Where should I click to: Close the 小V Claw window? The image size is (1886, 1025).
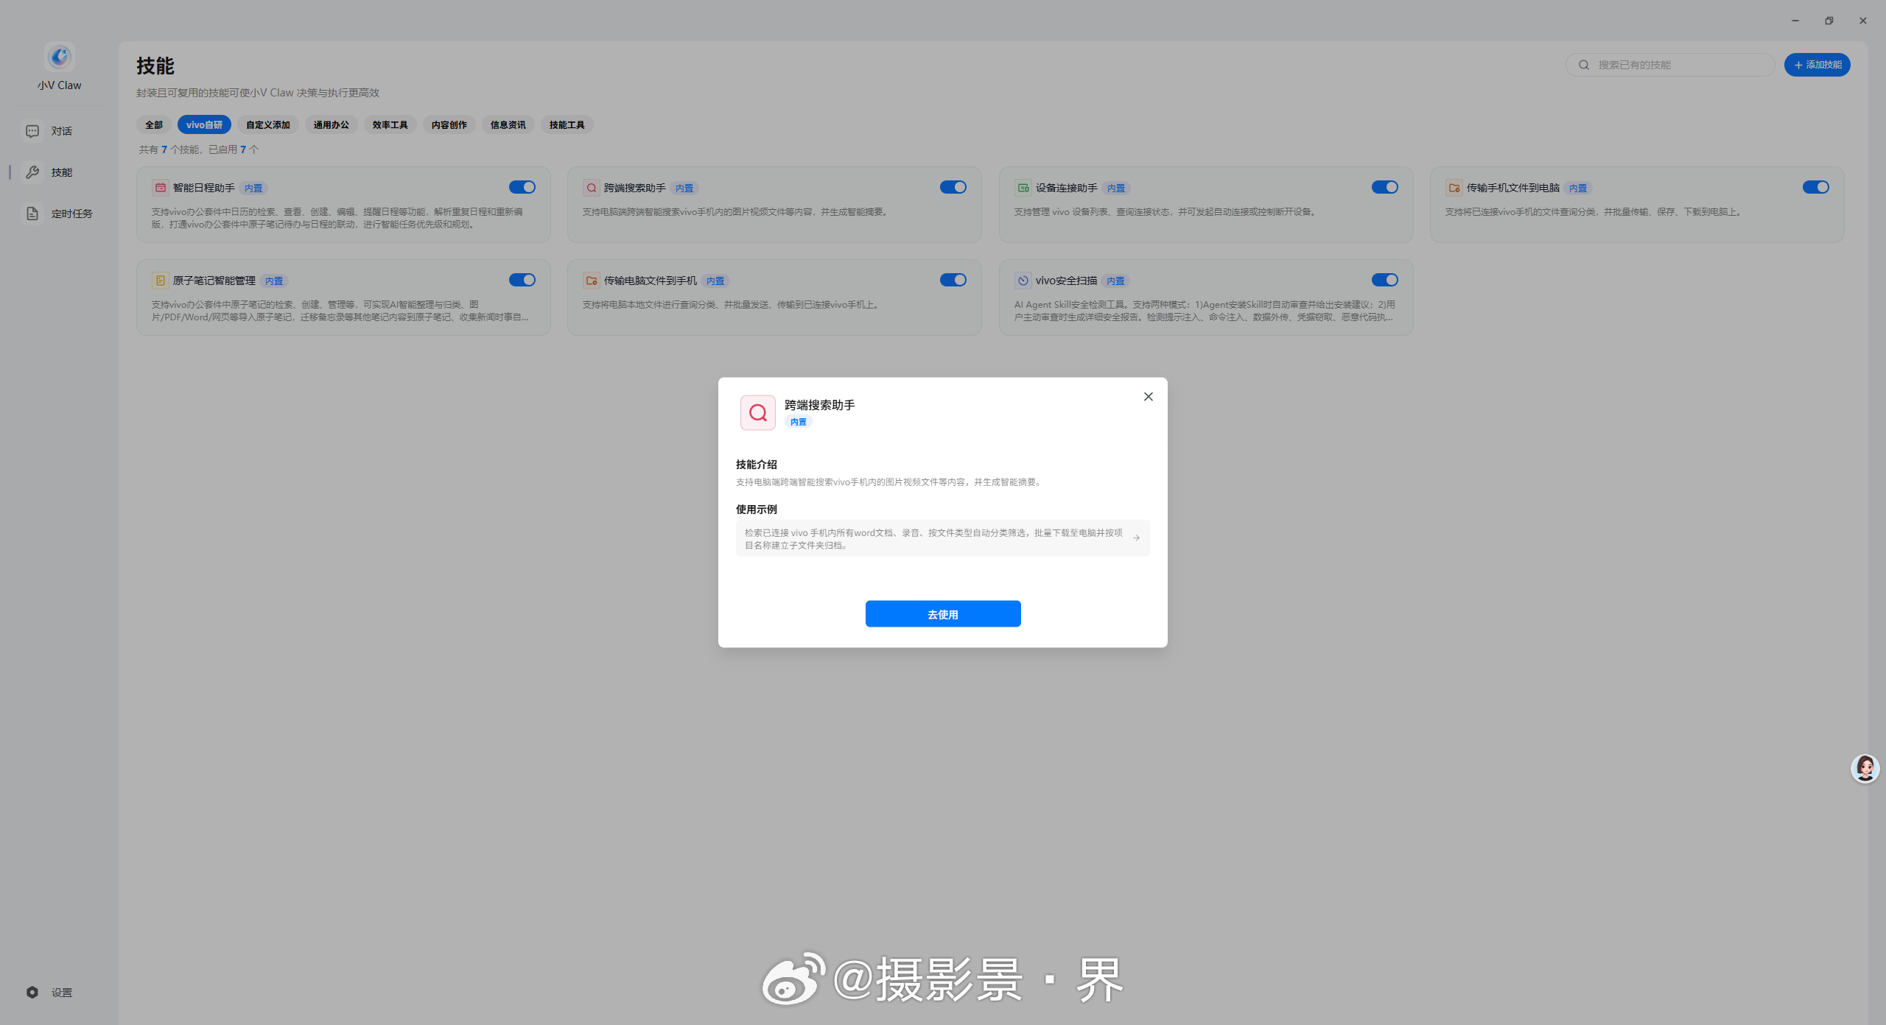(x=1863, y=21)
